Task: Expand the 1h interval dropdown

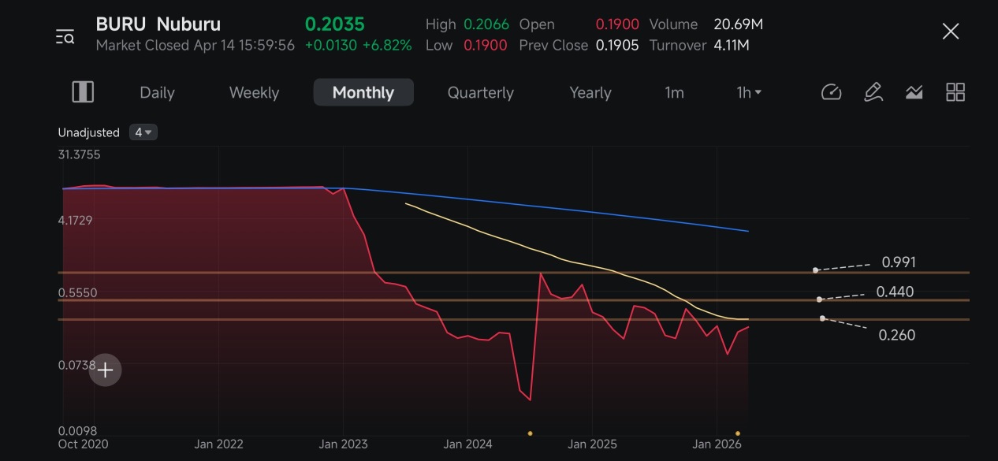Action: [749, 92]
